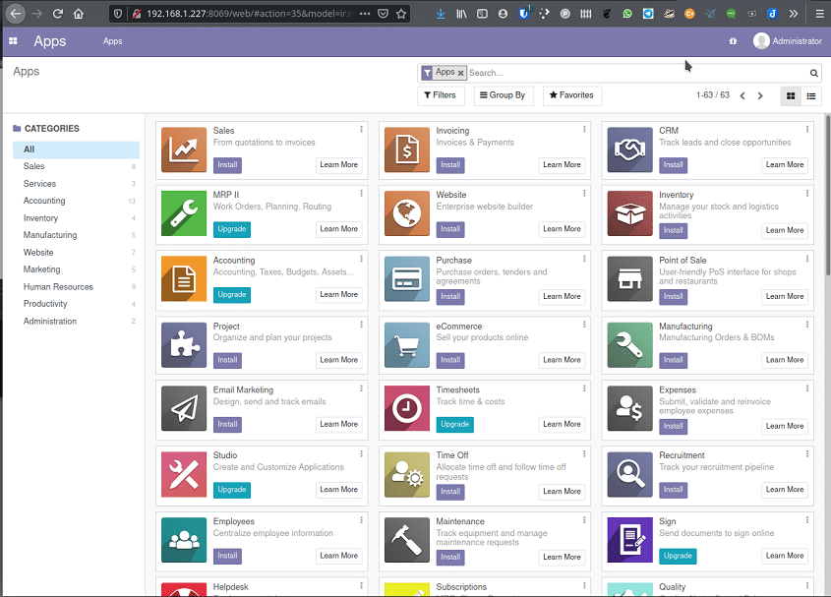Click the Expenses app icon
Screen dimensions: 831x597
tap(629, 408)
